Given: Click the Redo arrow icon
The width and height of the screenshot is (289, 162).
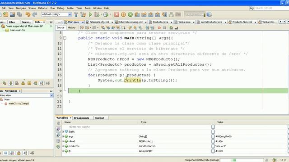Looking at the screenshot, I should (x=35, y=14).
